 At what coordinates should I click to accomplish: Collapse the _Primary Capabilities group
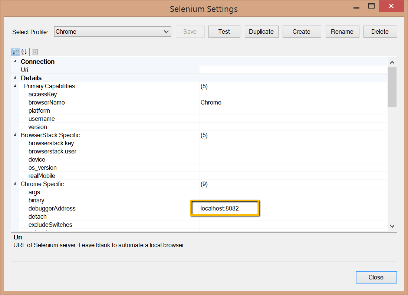15,86
